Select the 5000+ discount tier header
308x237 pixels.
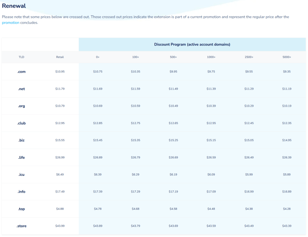click(x=287, y=57)
